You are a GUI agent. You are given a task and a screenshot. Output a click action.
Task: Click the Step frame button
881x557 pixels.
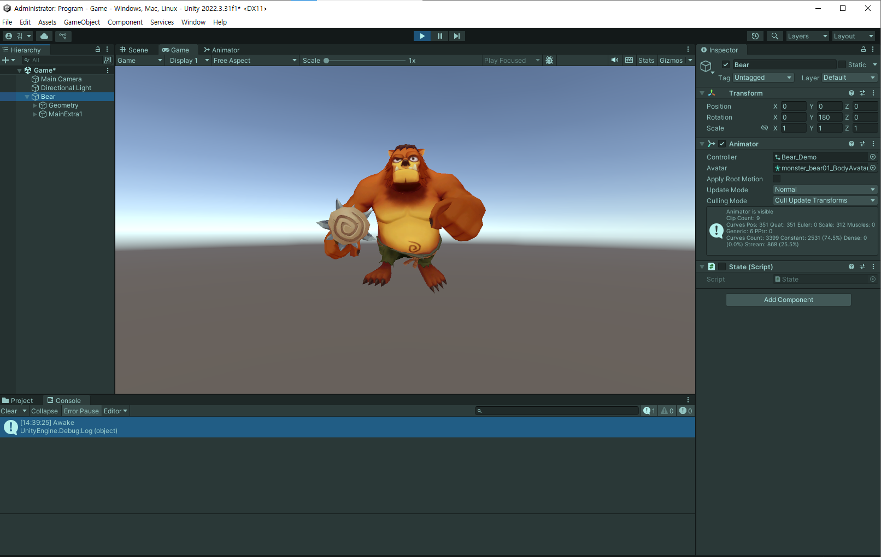(457, 36)
